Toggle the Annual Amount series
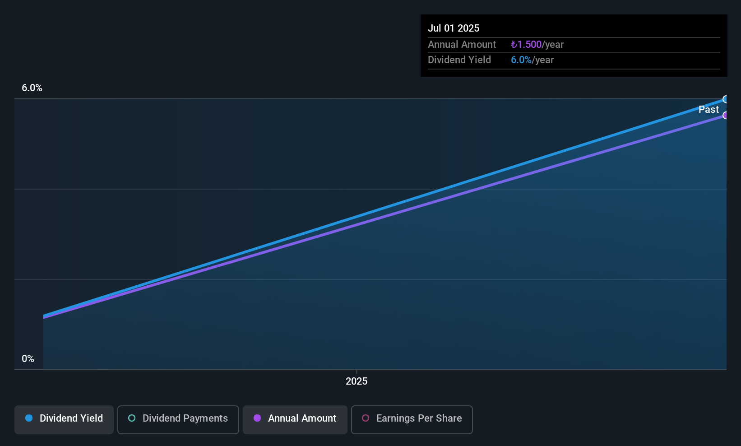Screen dimensions: 741x446 coord(295,419)
